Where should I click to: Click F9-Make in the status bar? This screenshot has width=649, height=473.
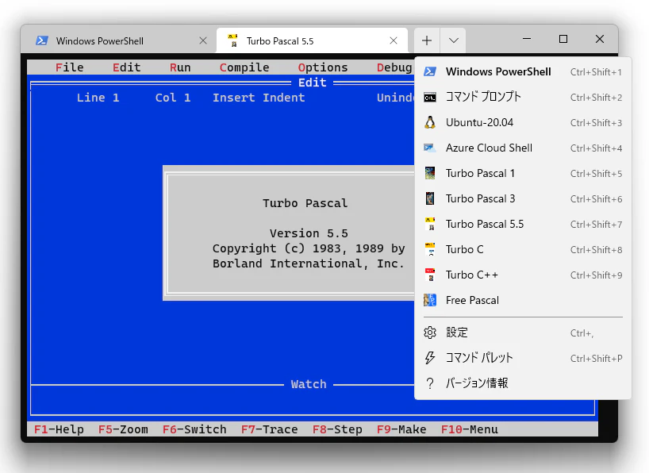tap(401, 429)
